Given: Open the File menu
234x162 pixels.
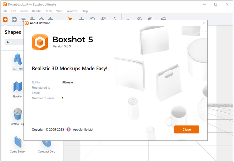Looking at the screenshot, I should tap(5, 11).
